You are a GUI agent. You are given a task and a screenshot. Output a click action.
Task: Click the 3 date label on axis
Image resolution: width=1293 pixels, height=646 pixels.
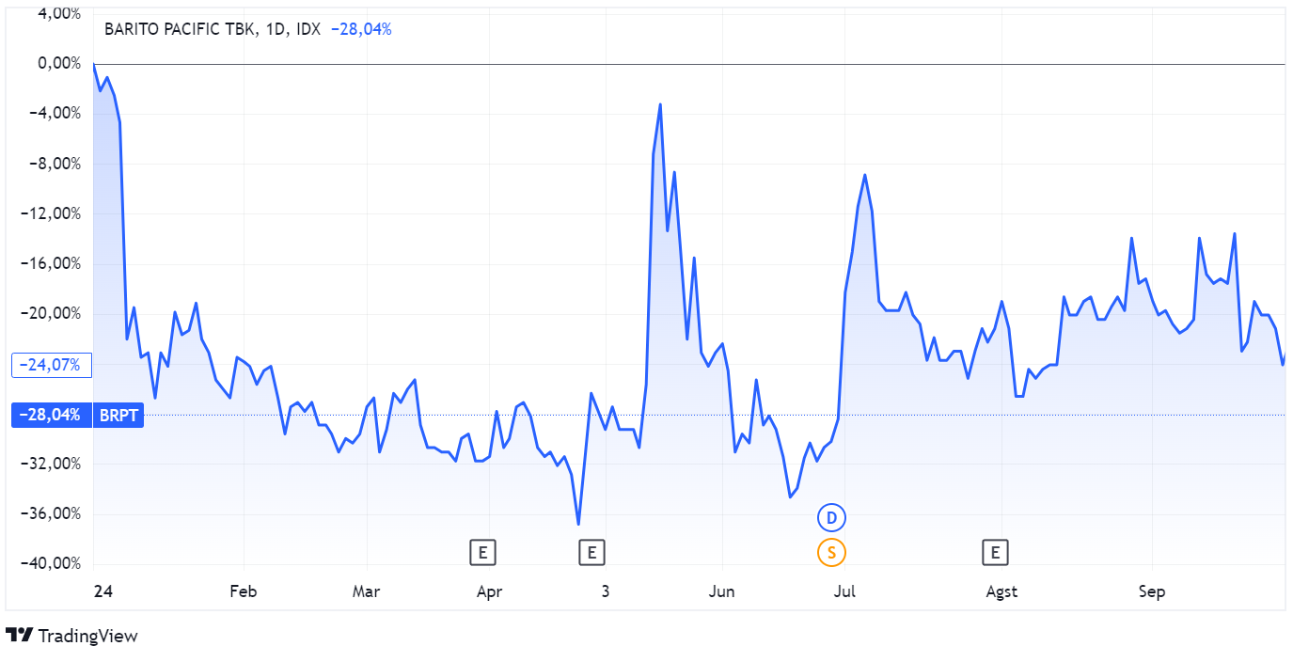tap(606, 591)
